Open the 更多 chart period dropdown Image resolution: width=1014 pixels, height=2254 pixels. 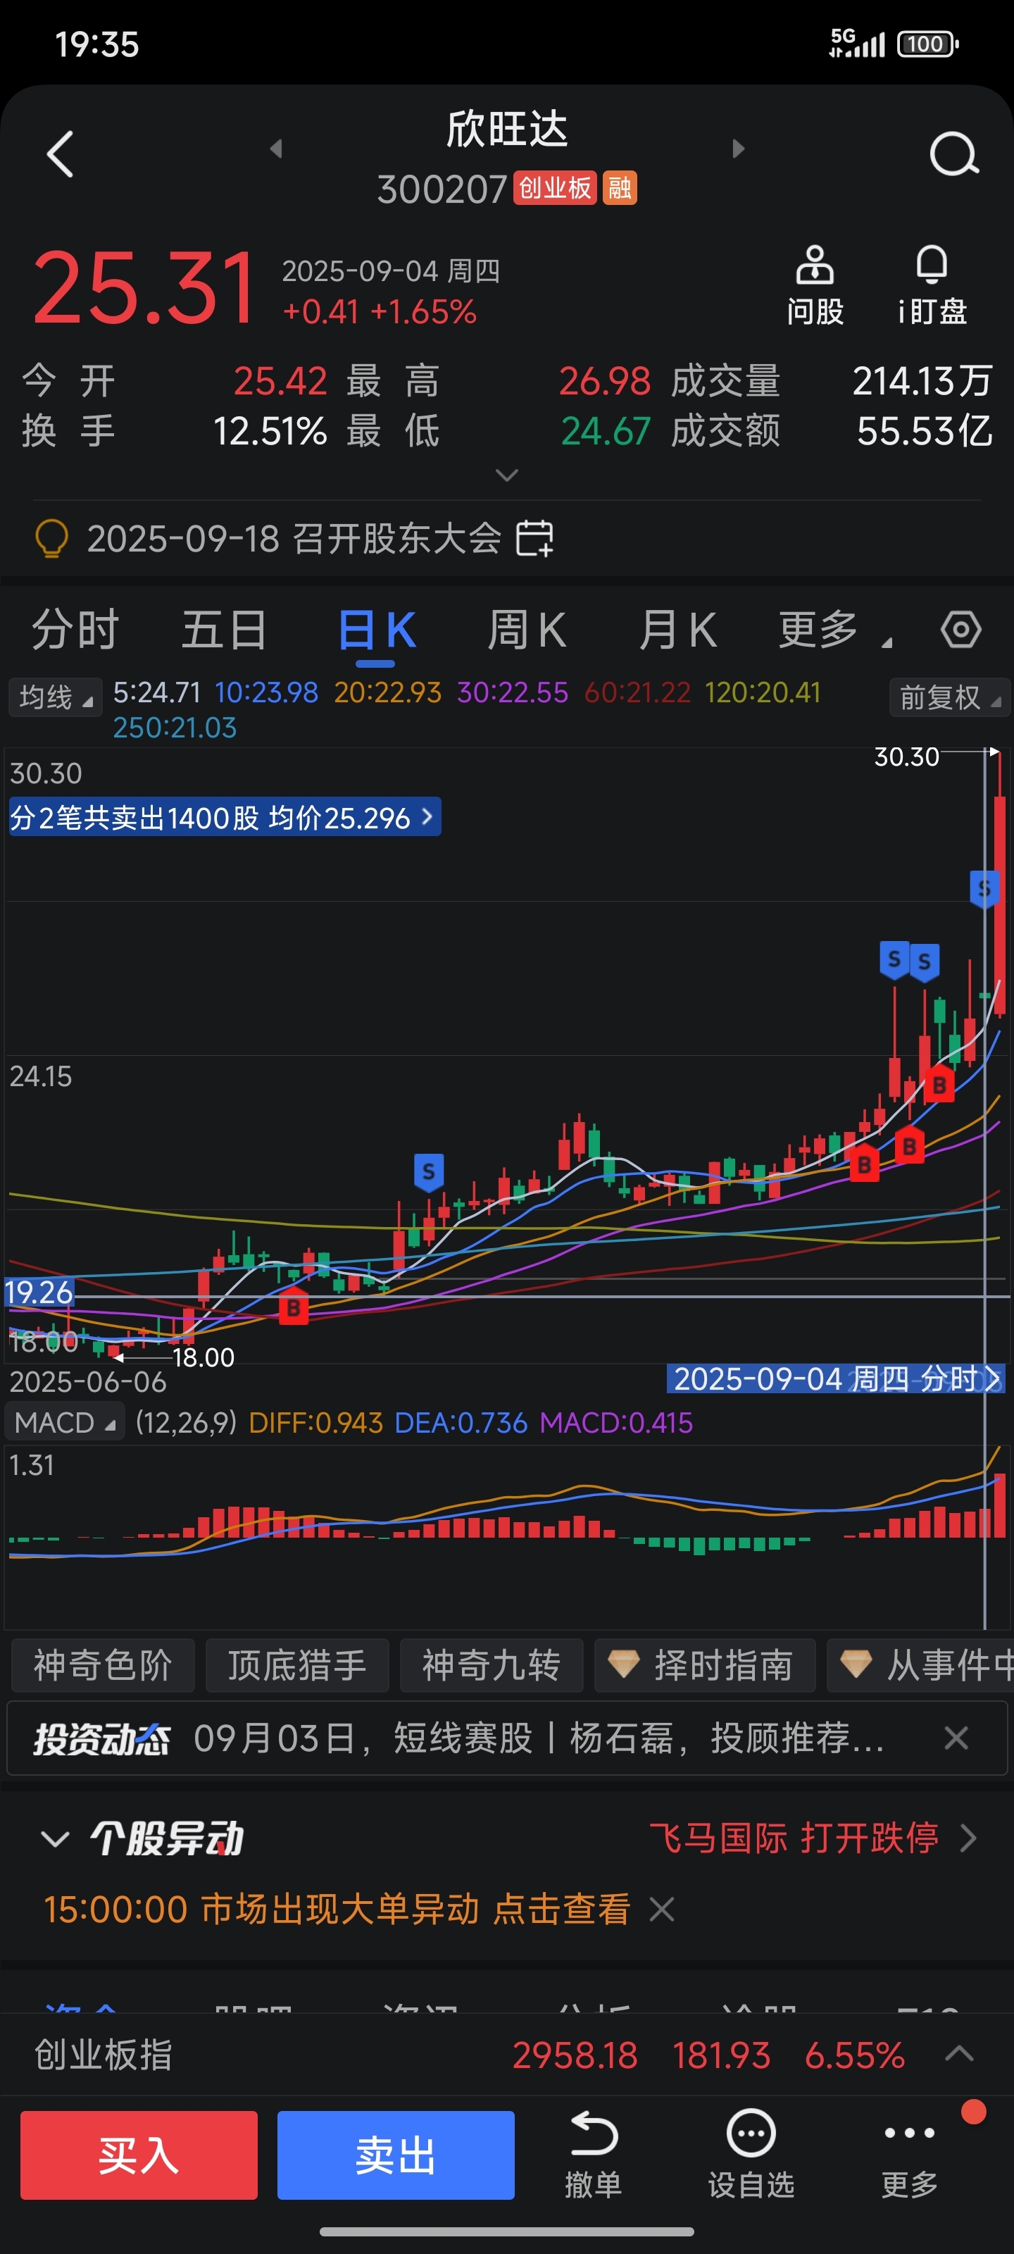point(834,629)
